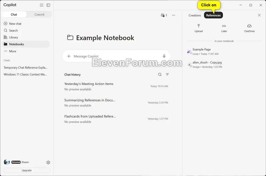266x176 pixels.
Task: Click the Yesterday 1:37 PM timestamp
Action: [x=158, y=119]
